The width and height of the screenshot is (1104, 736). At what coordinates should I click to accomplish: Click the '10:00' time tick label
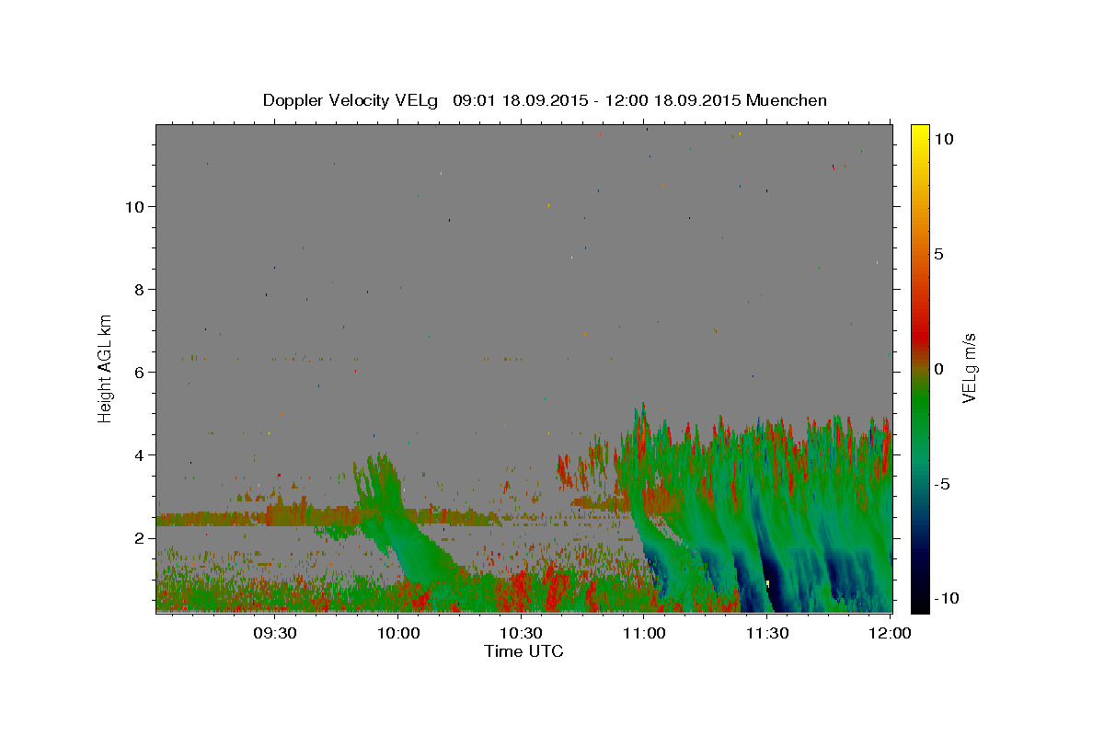click(398, 634)
